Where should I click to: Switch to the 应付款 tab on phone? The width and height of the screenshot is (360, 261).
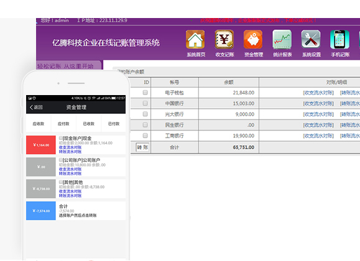(x=63, y=124)
